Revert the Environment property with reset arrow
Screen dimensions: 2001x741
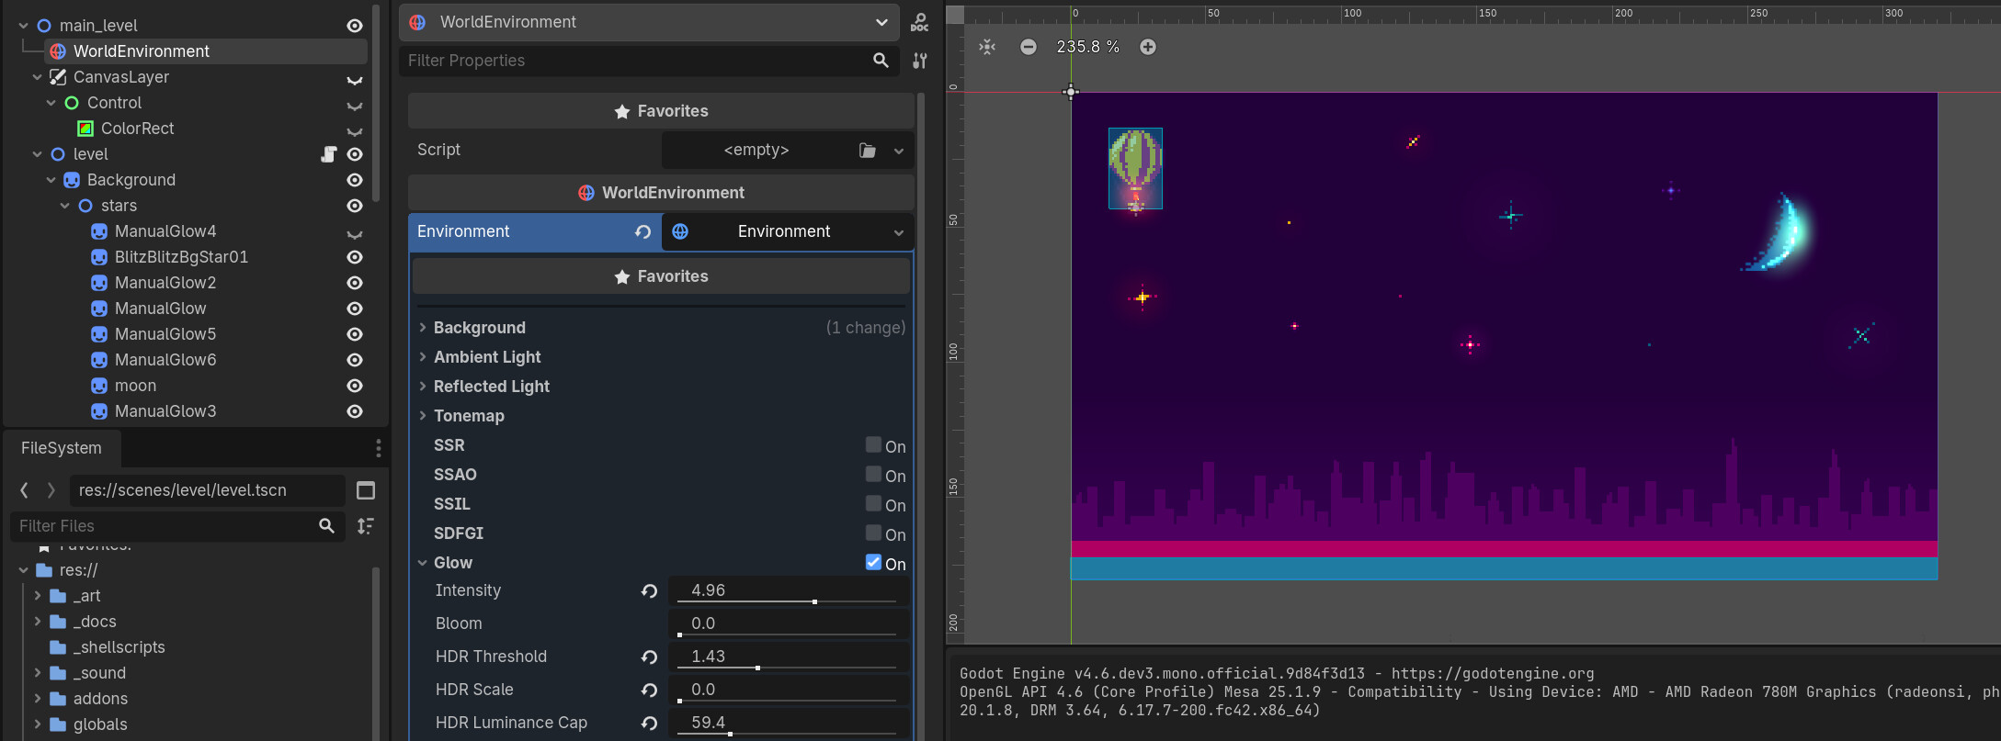(x=642, y=232)
